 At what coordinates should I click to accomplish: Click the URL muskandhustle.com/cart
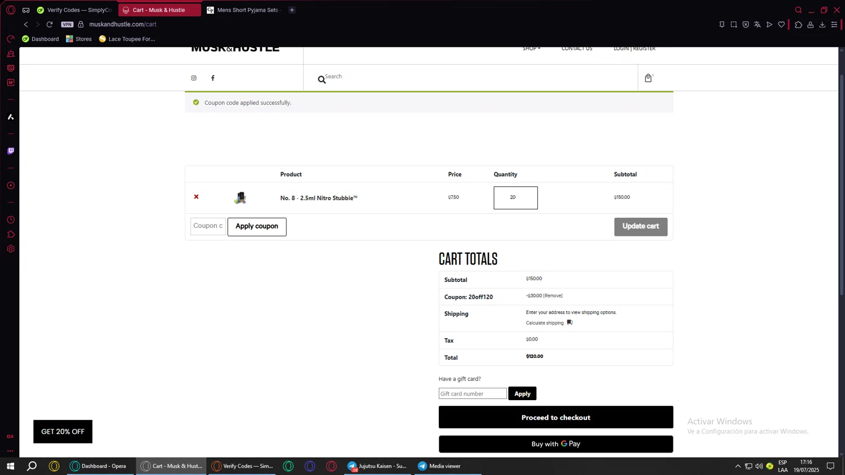pos(123,24)
